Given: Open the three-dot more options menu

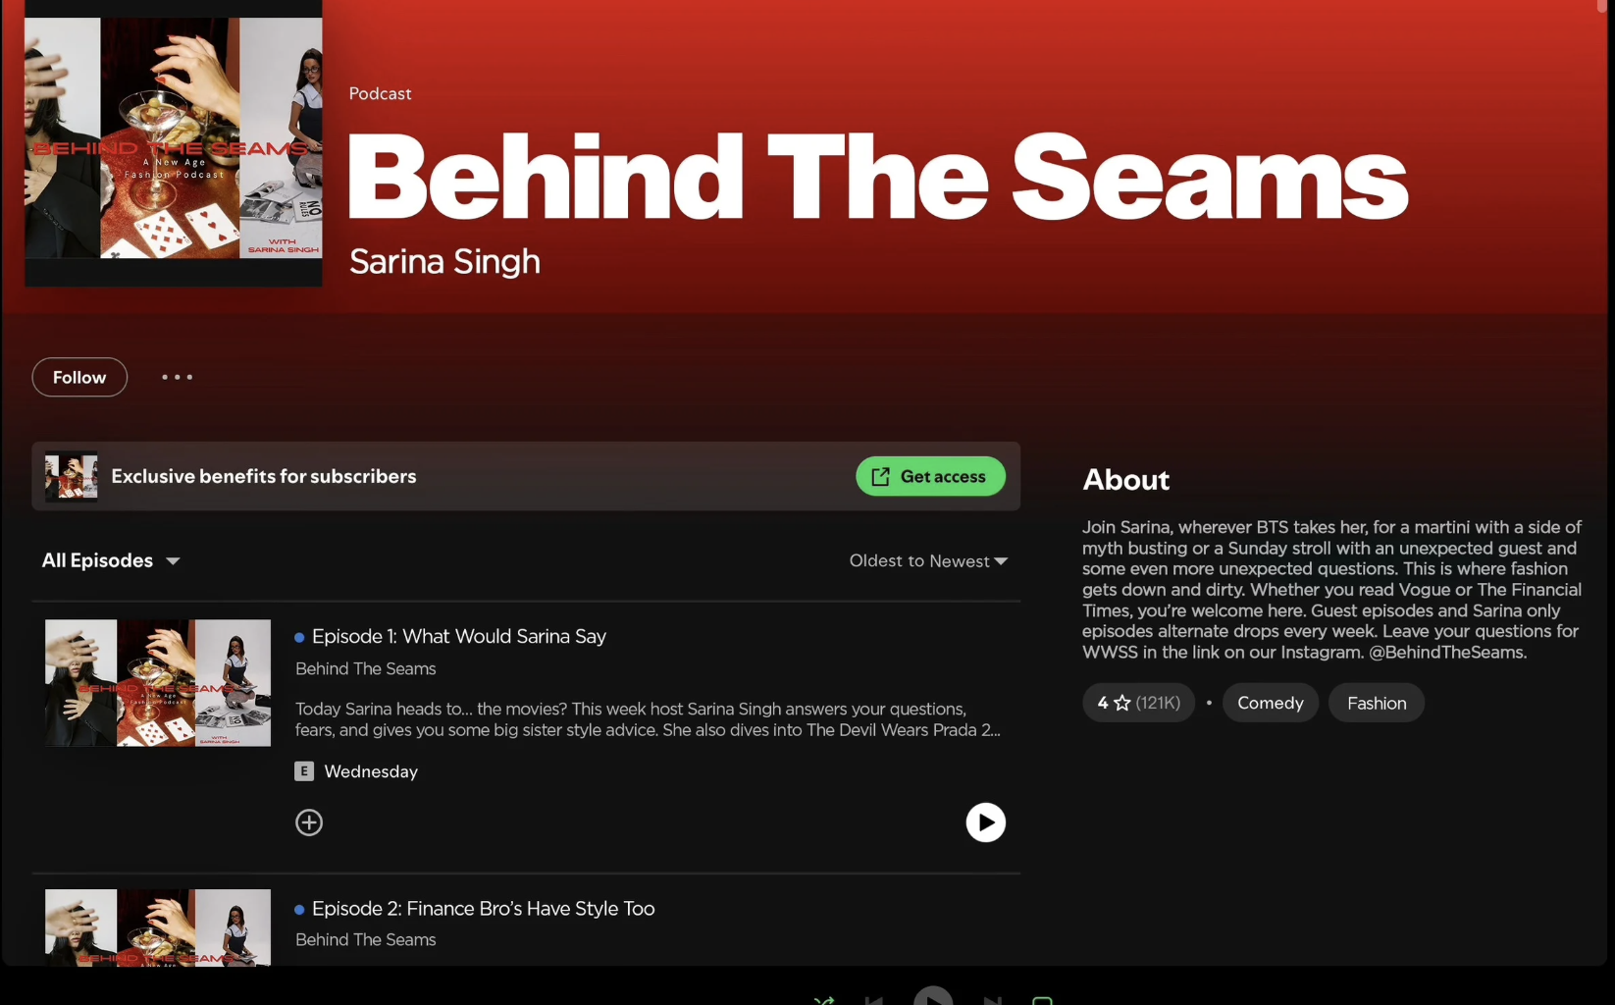Looking at the screenshot, I should click(177, 377).
